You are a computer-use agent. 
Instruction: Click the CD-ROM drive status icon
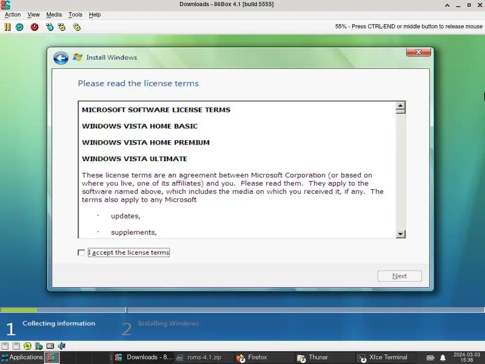tap(27, 346)
